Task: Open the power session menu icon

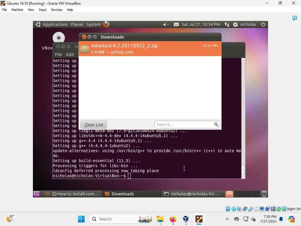Action: 263,24
